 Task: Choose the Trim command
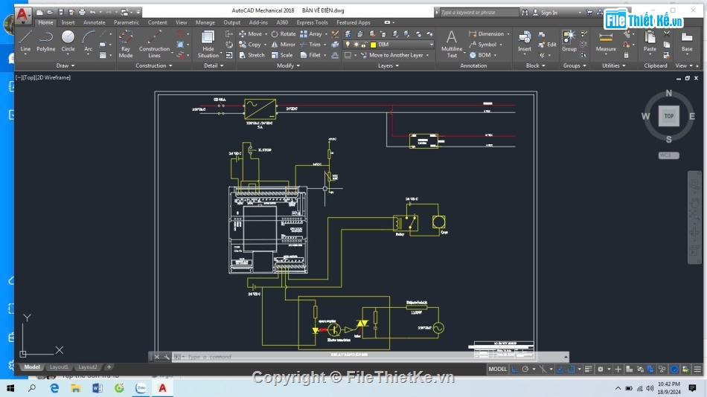(x=310, y=45)
